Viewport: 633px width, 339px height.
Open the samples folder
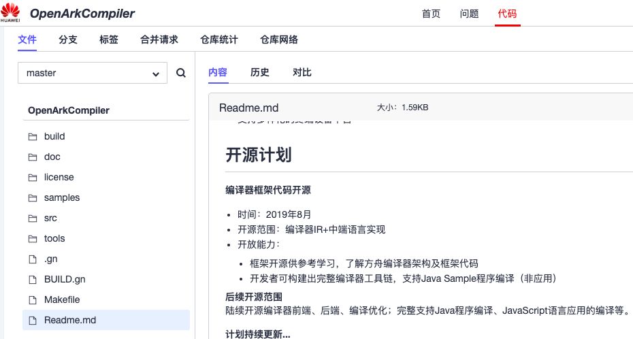(x=62, y=197)
